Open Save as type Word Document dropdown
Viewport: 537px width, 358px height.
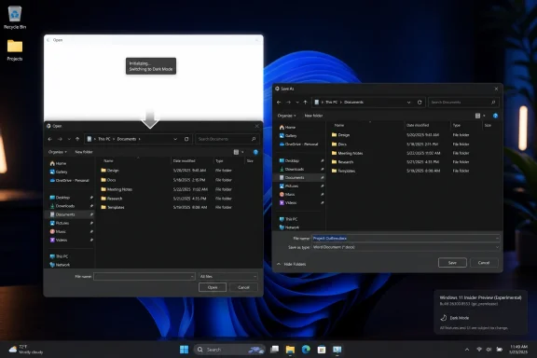pos(406,247)
